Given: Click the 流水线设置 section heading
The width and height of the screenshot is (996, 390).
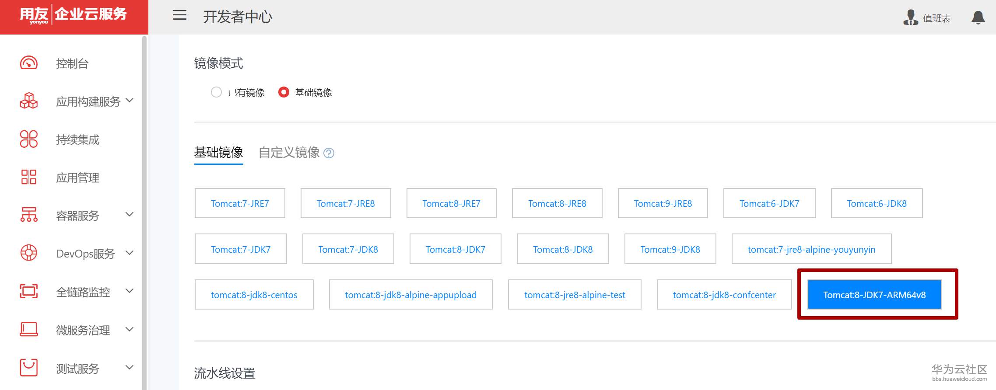Looking at the screenshot, I should coord(224,373).
